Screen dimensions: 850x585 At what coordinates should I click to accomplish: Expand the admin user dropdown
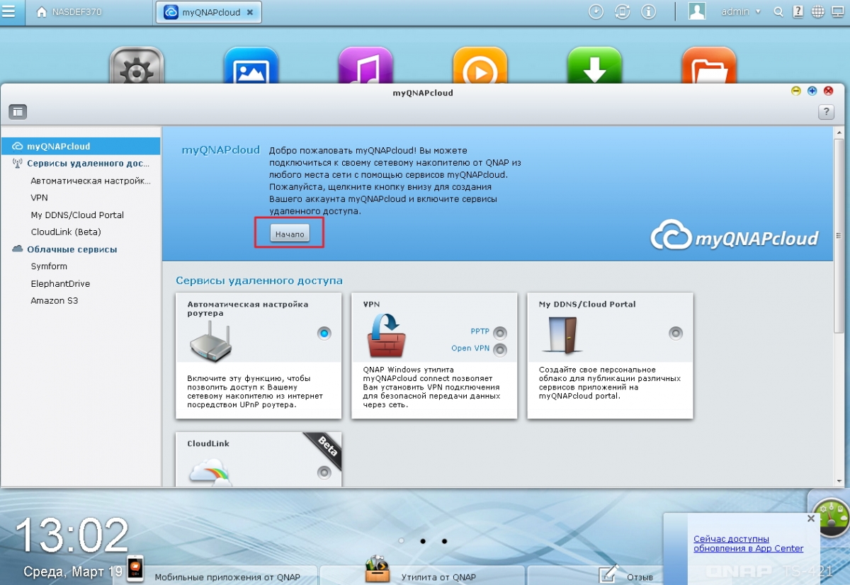741,12
